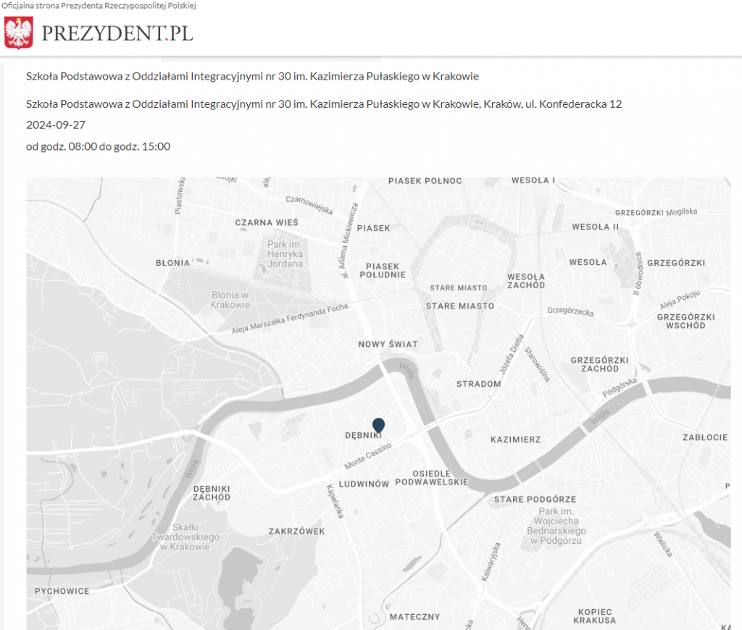742x630 pixels.
Task: Click the Kopiec Krakusa map label
Action: pyautogui.click(x=594, y=616)
